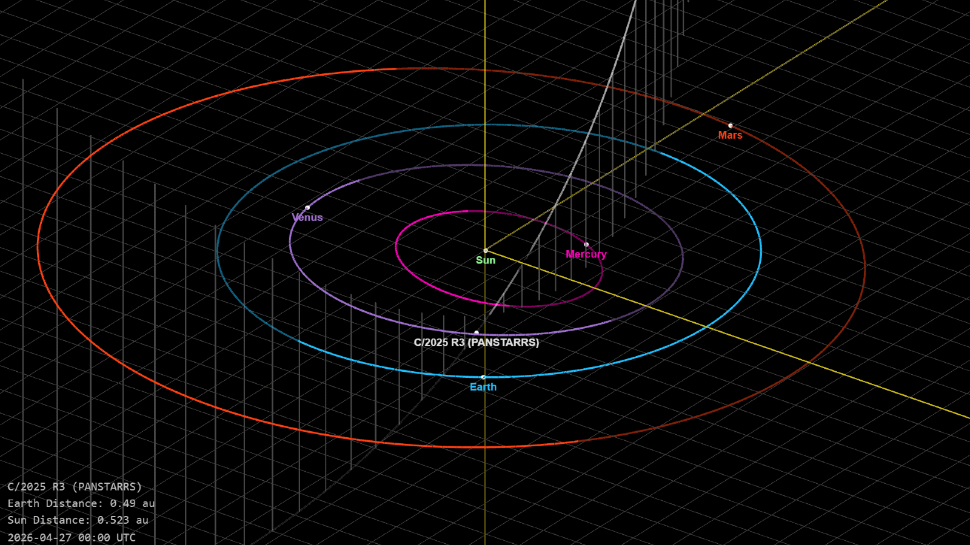Click the comet marker below its name label
Viewport: 970px width, 545px height.
click(x=478, y=332)
